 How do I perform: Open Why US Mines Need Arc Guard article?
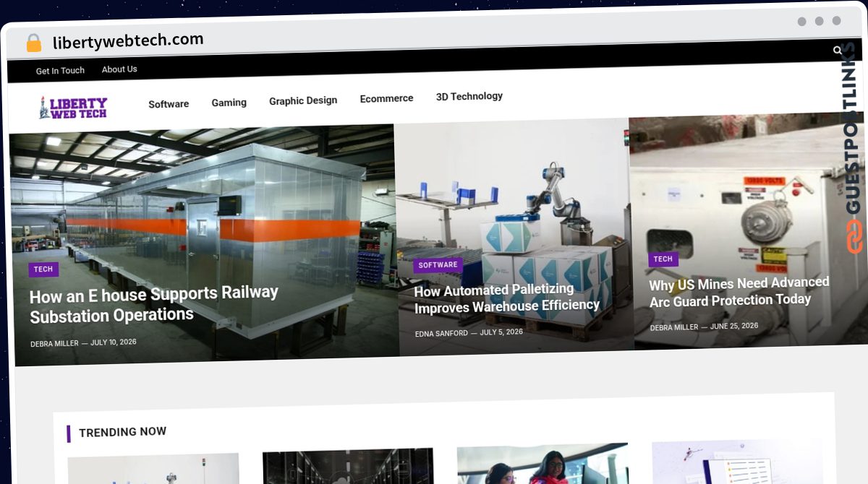pos(739,291)
